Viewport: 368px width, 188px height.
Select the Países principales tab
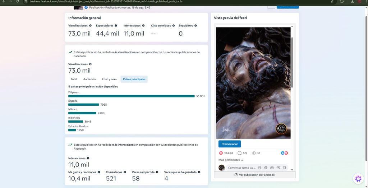tap(134, 79)
